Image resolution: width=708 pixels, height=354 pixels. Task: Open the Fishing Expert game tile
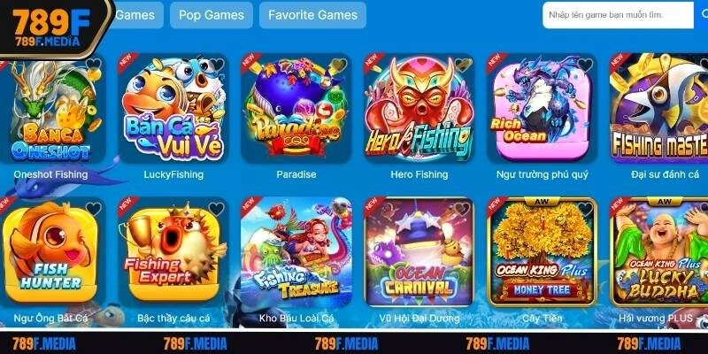point(173,252)
